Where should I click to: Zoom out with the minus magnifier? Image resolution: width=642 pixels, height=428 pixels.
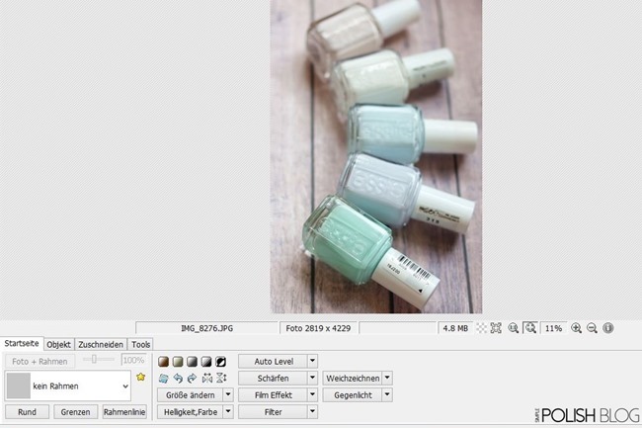592,328
